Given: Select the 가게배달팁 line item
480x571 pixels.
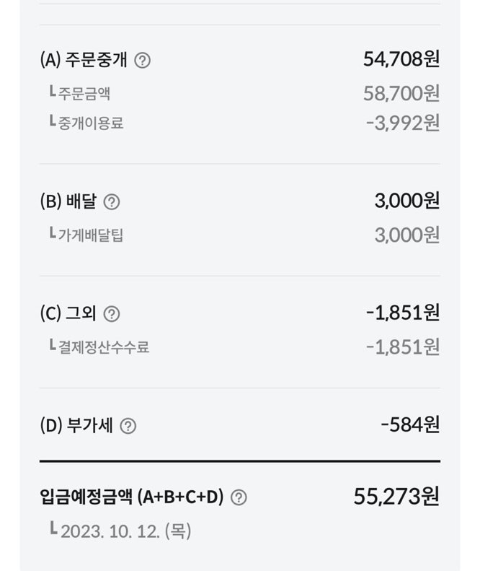Looking at the screenshot, I should pos(91,235).
